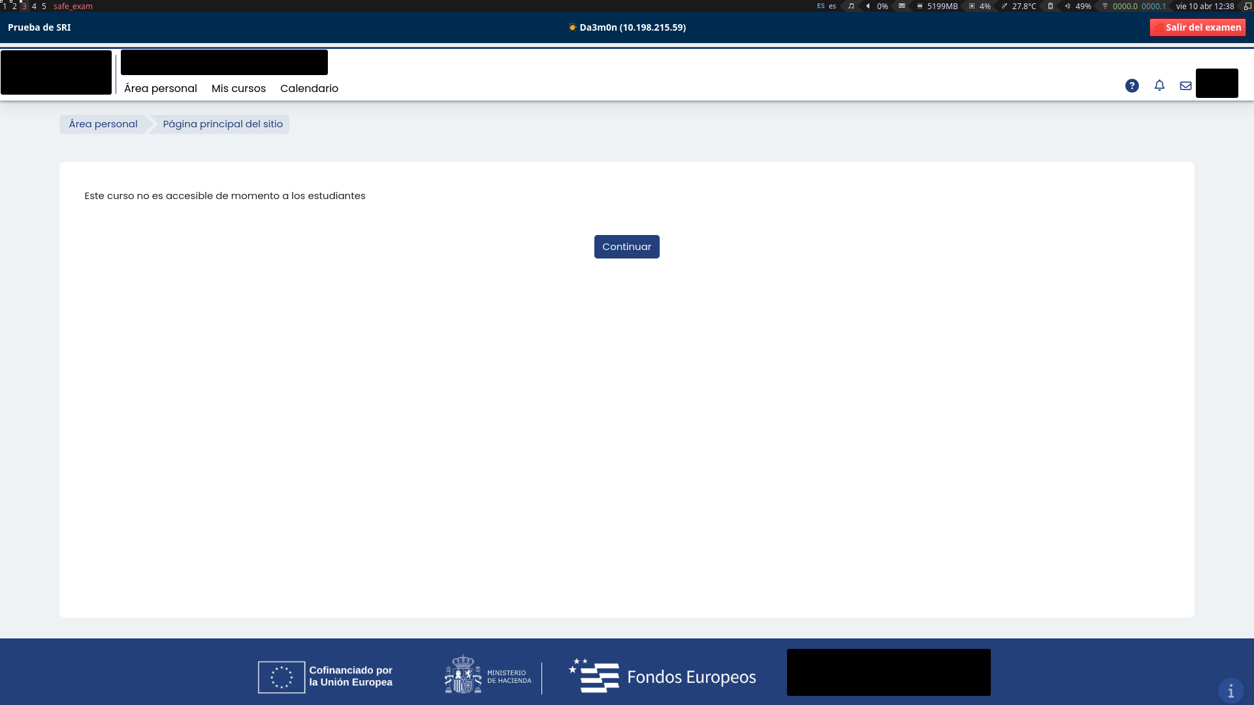Click the music note icon in status bar

pyautogui.click(x=851, y=6)
